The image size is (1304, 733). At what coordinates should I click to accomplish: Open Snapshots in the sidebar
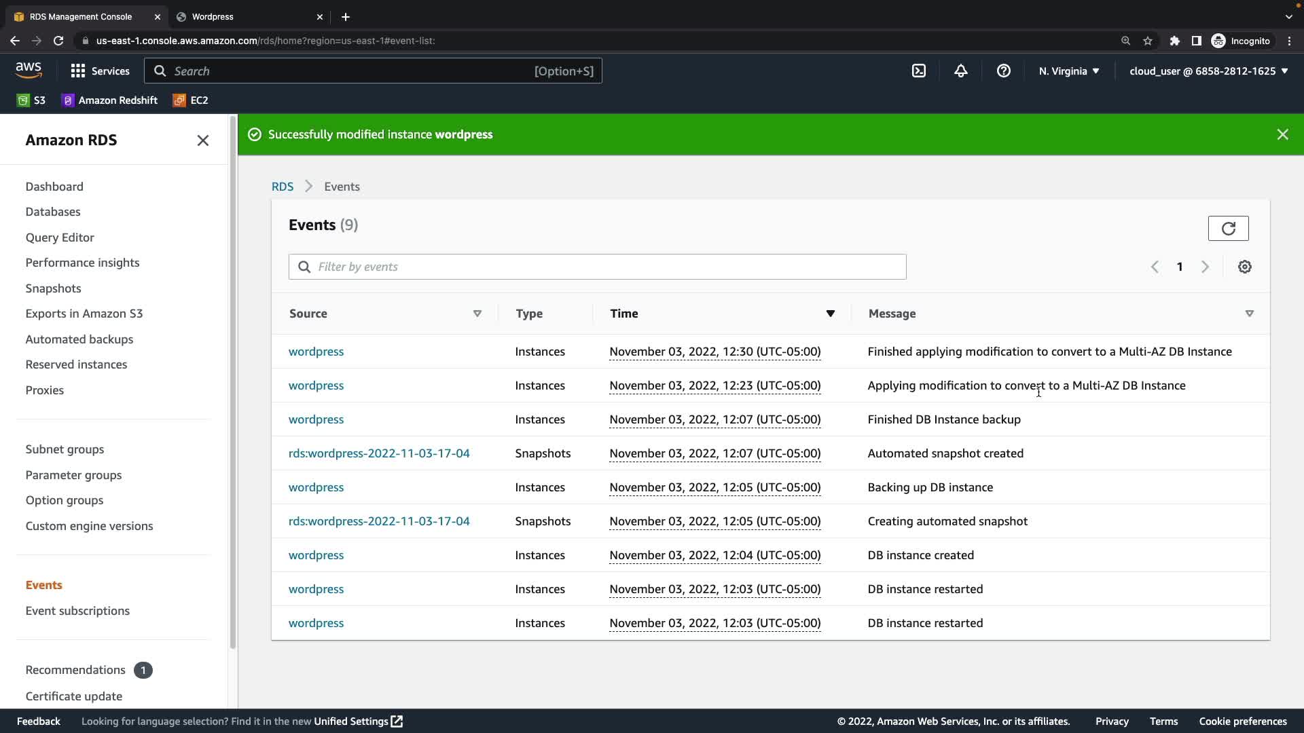tap(53, 288)
